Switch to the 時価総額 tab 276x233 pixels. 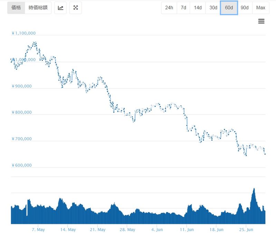point(38,8)
